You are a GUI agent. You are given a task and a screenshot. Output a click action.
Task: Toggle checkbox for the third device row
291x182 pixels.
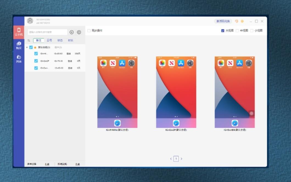pos(36,68)
